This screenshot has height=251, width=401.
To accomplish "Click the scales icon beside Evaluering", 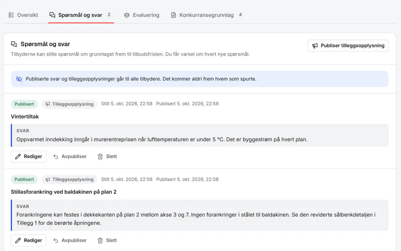I will pyautogui.click(x=127, y=15).
